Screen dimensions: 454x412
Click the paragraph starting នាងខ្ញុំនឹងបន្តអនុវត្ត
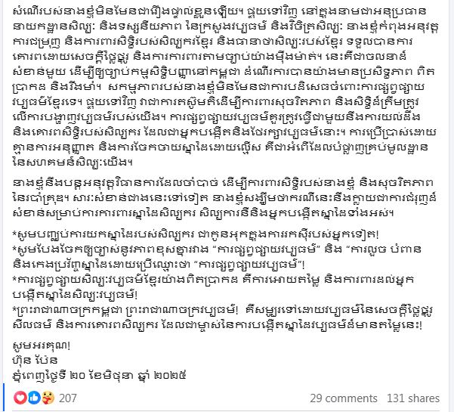[x=224, y=198]
